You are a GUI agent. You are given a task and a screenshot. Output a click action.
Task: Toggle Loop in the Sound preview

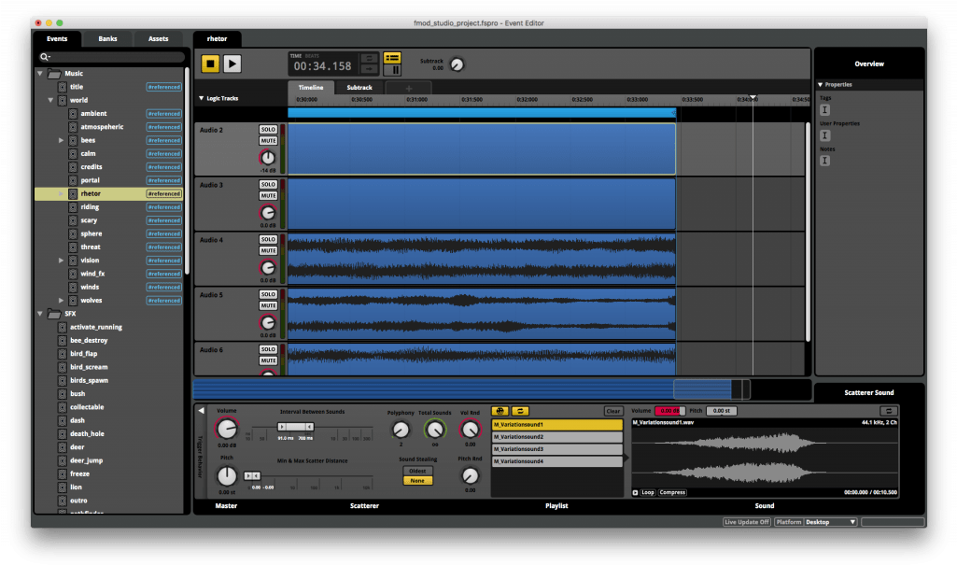pos(648,492)
